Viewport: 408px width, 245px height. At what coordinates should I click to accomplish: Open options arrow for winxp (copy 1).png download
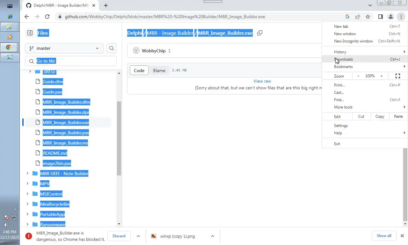pyautogui.click(x=213, y=236)
